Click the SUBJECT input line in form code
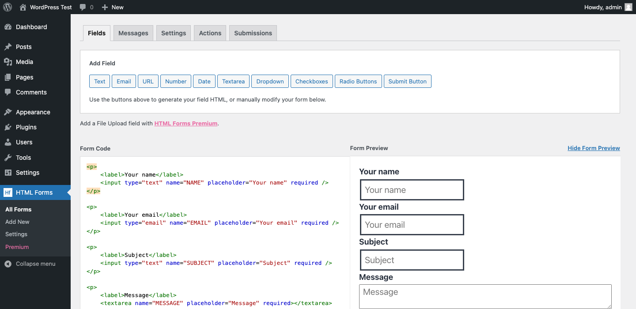Image resolution: width=636 pixels, height=309 pixels. 216,263
